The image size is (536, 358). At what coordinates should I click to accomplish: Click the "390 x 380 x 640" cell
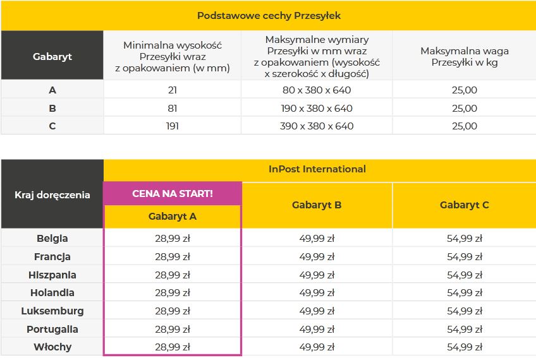click(x=317, y=126)
